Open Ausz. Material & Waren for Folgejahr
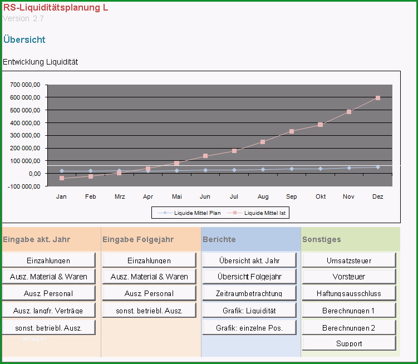This screenshot has height=364, width=418. [x=149, y=277]
